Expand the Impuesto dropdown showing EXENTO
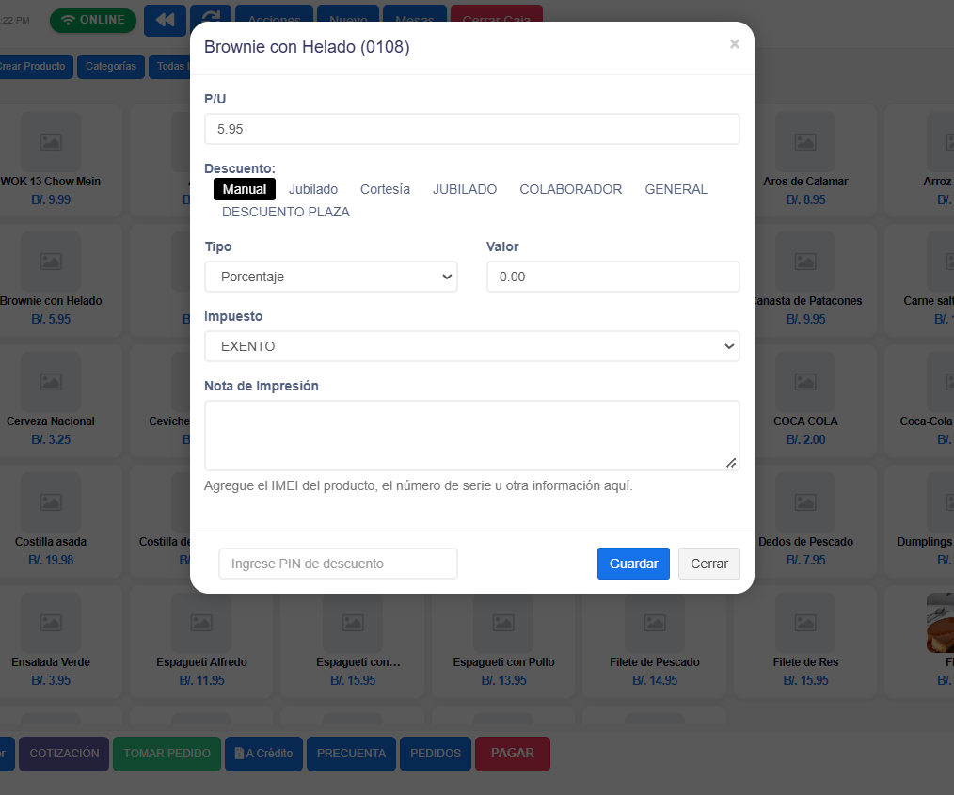 point(472,346)
